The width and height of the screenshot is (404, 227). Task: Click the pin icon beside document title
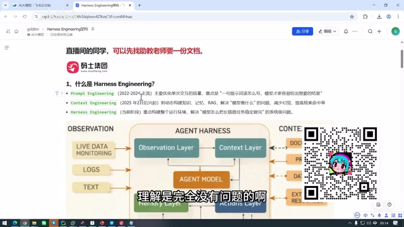coord(93,29)
